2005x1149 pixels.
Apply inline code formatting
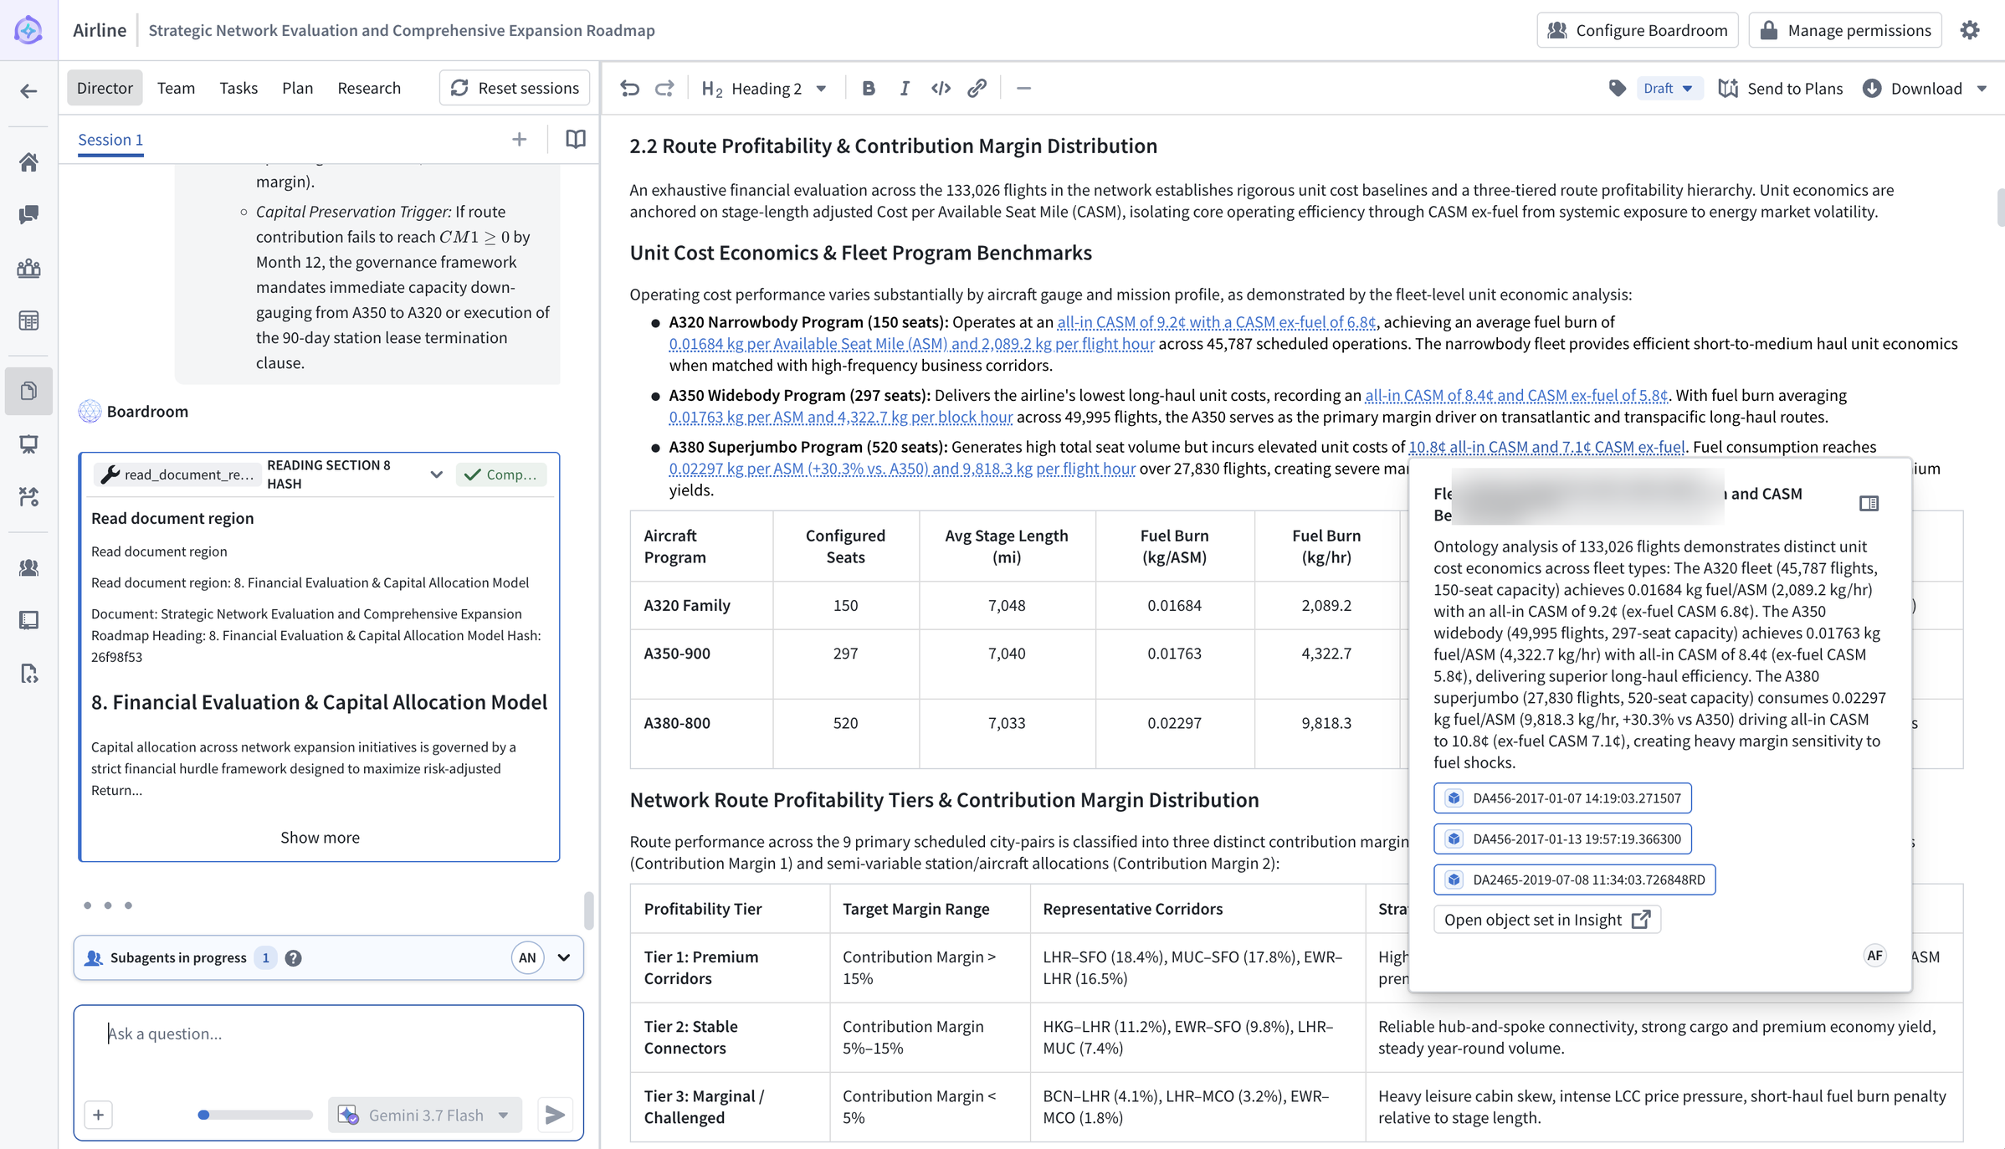click(x=941, y=88)
